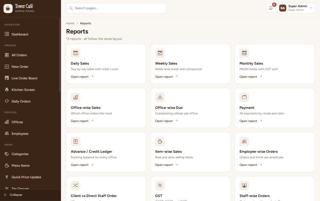Click the Item-wise Sales card title
320x201 pixels.
pos(168,152)
